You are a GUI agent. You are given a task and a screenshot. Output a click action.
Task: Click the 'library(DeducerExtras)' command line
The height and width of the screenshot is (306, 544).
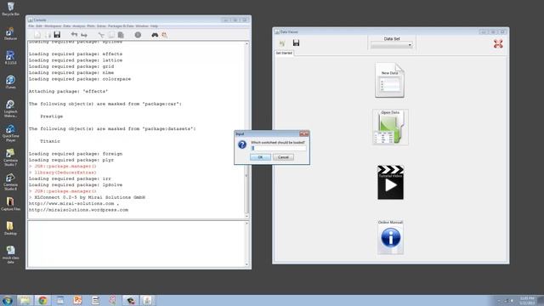pyautogui.click(x=65, y=173)
